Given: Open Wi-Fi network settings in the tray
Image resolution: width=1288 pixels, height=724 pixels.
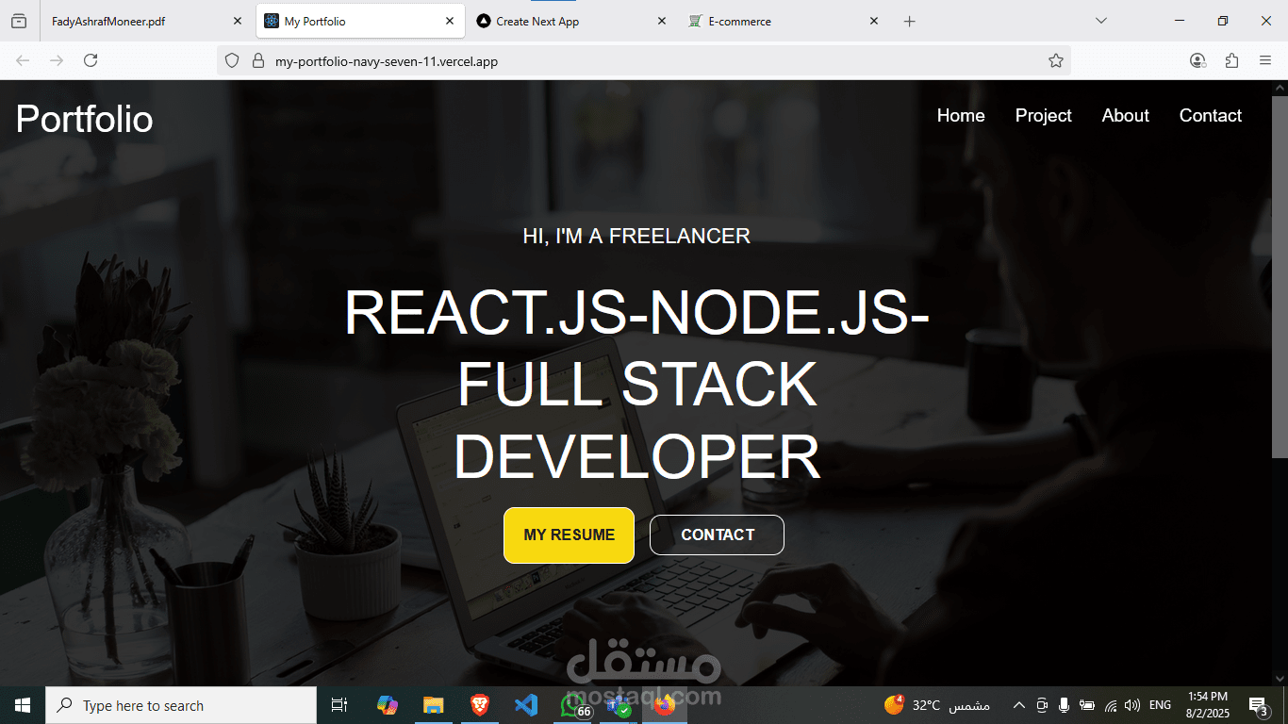Looking at the screenshot, I should tap(1111, 705).
